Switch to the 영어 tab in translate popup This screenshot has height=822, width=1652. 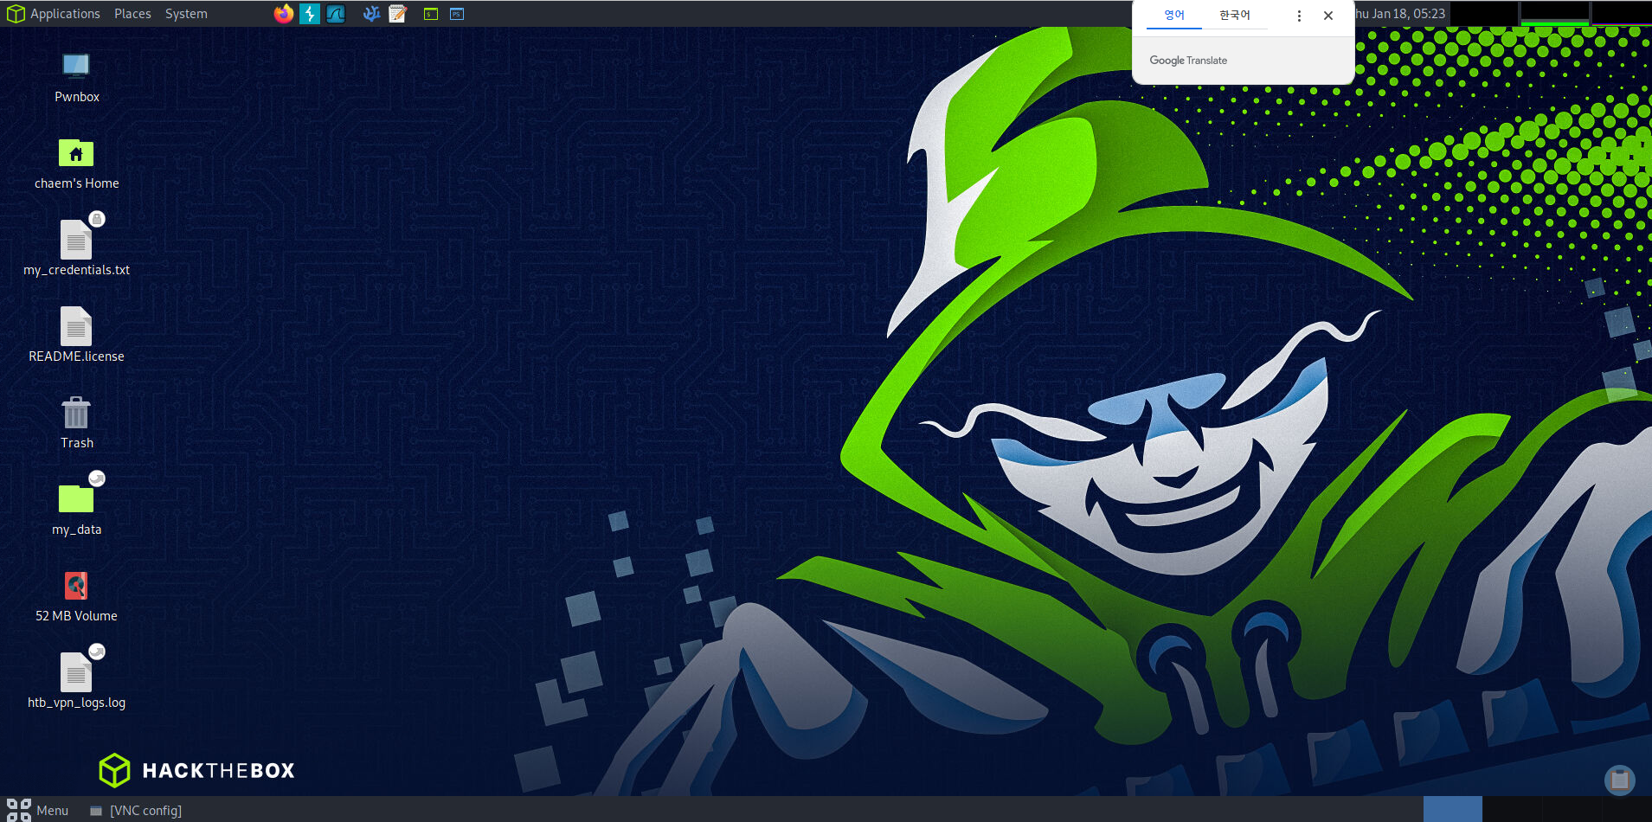pyautogui.click(x=1174, y=15)
